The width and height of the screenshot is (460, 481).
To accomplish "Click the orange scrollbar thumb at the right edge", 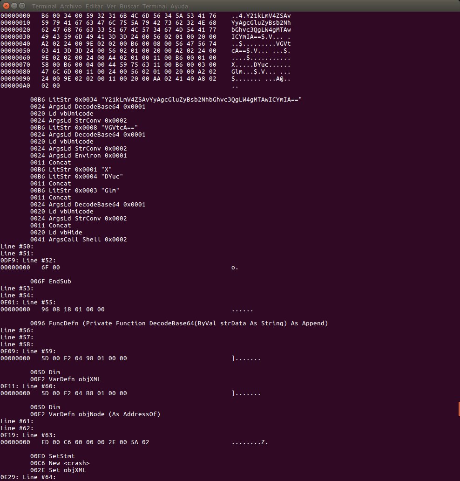I will click(459, 409).
